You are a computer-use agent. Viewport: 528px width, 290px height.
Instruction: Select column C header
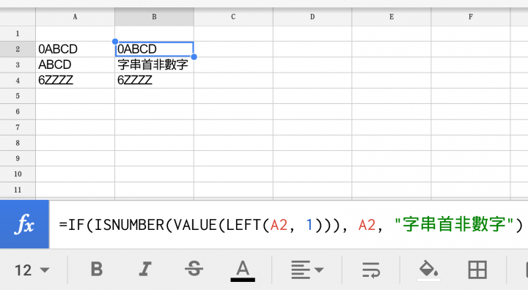tap(233, 17)
